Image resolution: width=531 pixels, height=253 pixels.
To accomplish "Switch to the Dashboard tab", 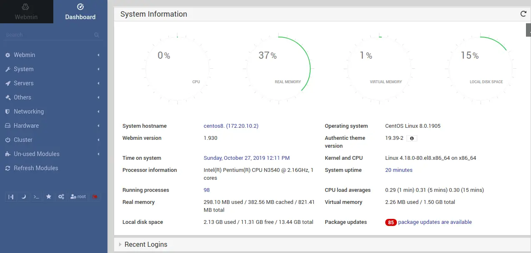I will pyautogui.click(x=80, y=12).
